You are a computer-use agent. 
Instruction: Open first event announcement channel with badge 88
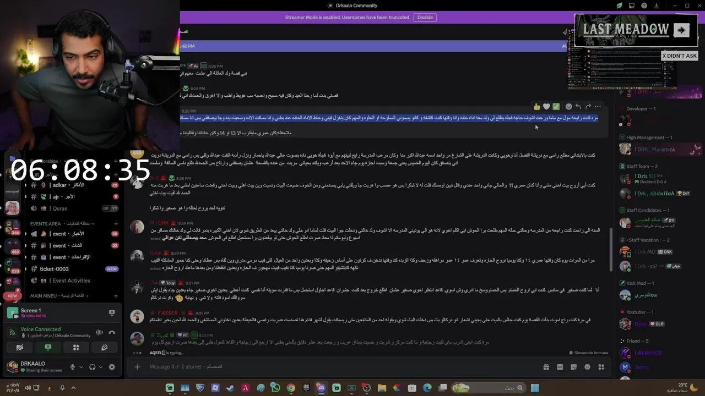74,234
